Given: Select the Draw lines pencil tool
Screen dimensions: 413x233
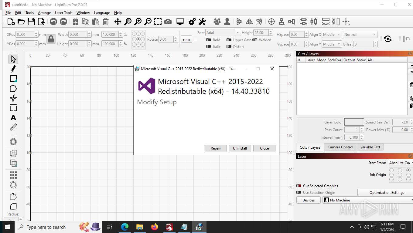Looking at the screenshot, I should pyautogui.click(x=13, y=69).
